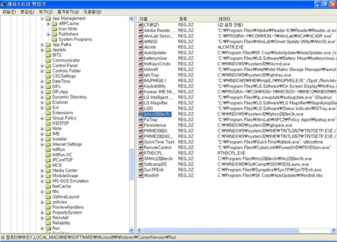337x242 pixels.
Task: Click the registry editor title bar icon
Action: click(x=3, y=4)
